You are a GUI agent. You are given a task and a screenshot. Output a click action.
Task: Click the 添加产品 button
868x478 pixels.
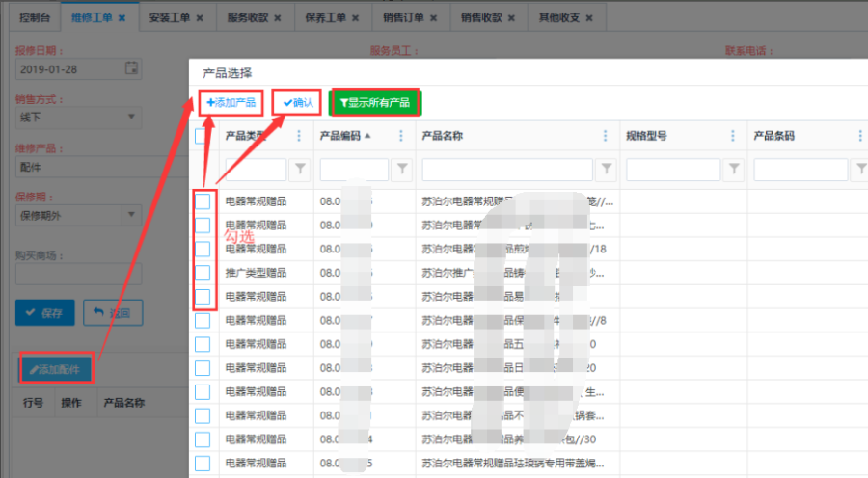(x=231, y=102)
